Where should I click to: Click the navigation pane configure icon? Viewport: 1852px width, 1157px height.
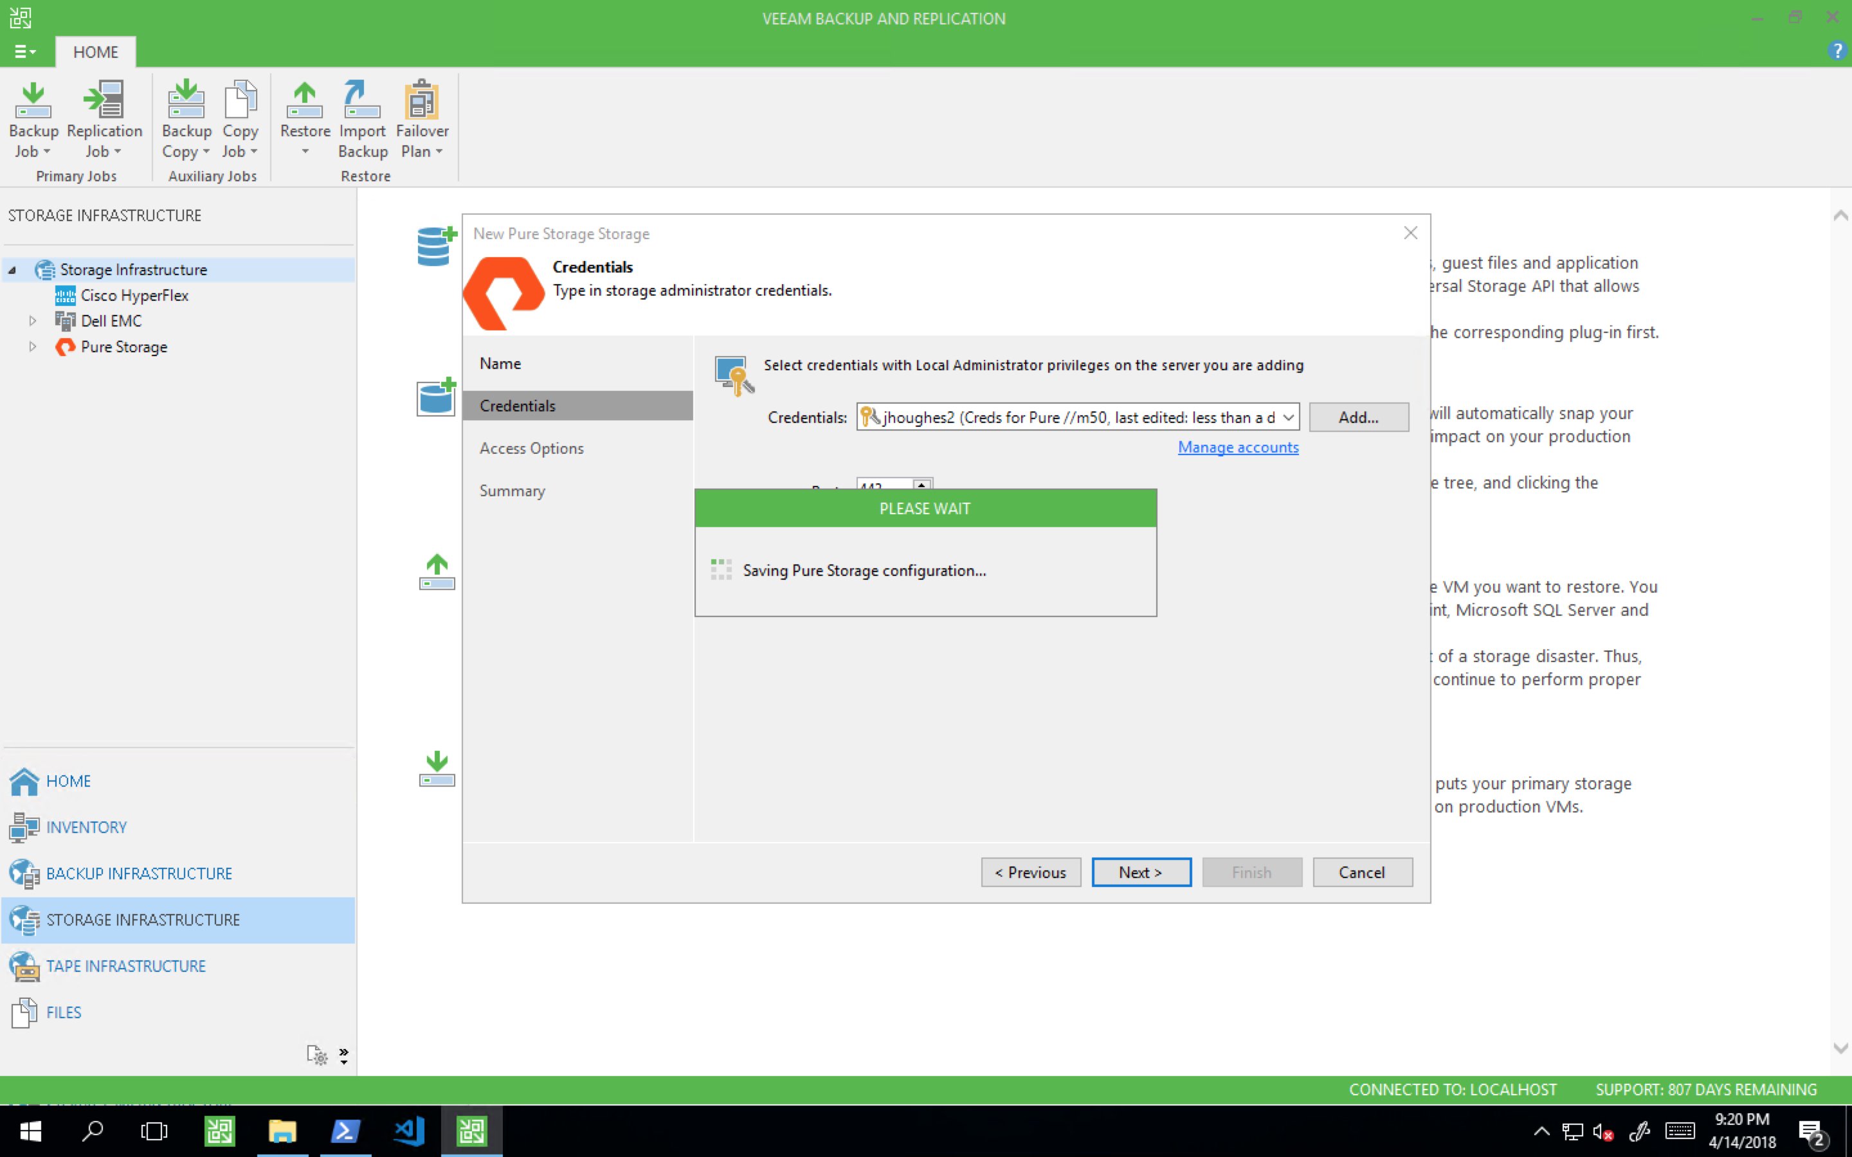(317, 1055)
